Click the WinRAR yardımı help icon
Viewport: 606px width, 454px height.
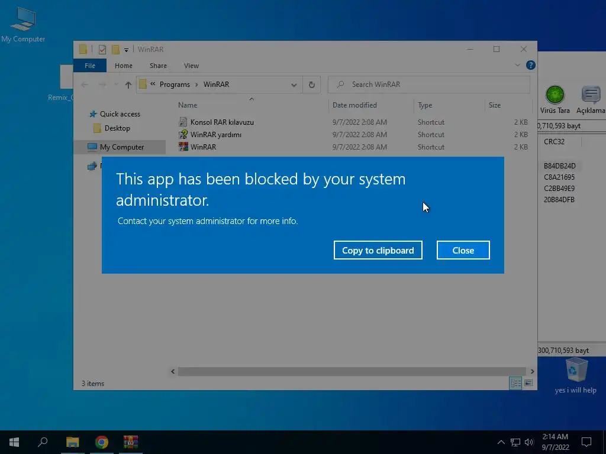(183, 134)
